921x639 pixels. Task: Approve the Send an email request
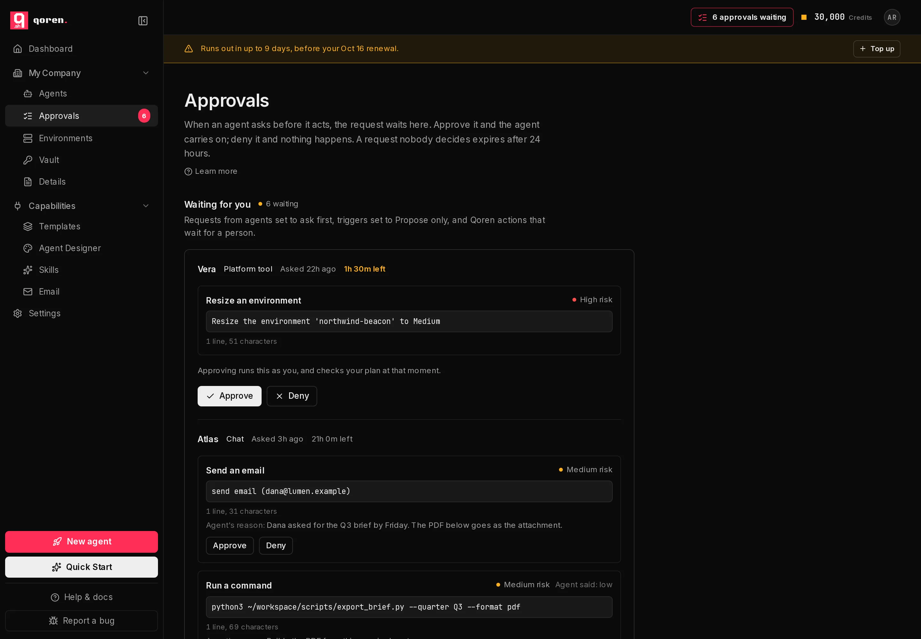[x=230, y=546]
